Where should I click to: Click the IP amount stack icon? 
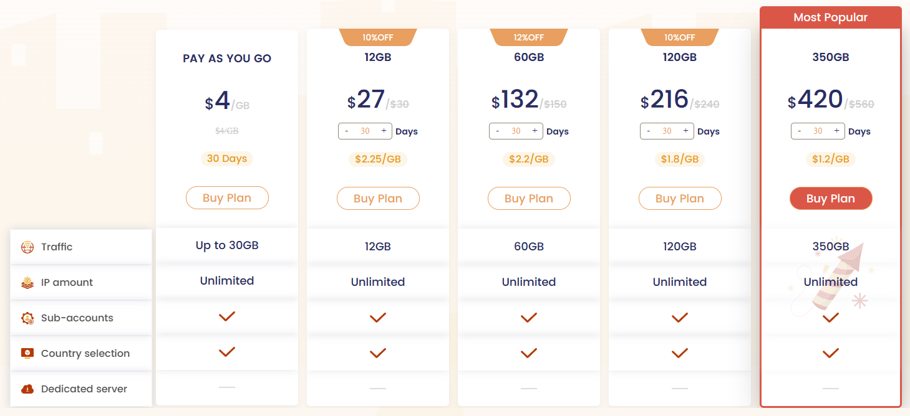(x=27, y=283)
